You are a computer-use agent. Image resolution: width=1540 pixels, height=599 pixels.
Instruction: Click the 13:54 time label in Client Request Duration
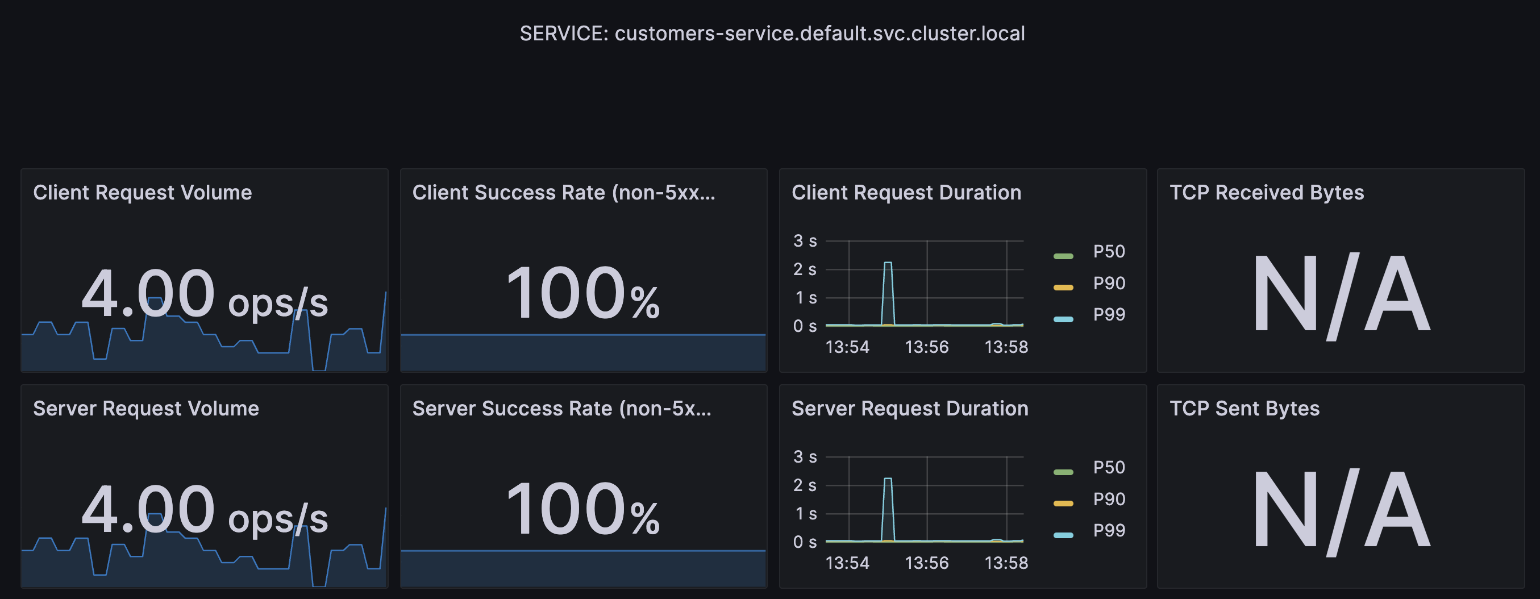[847, 347]
